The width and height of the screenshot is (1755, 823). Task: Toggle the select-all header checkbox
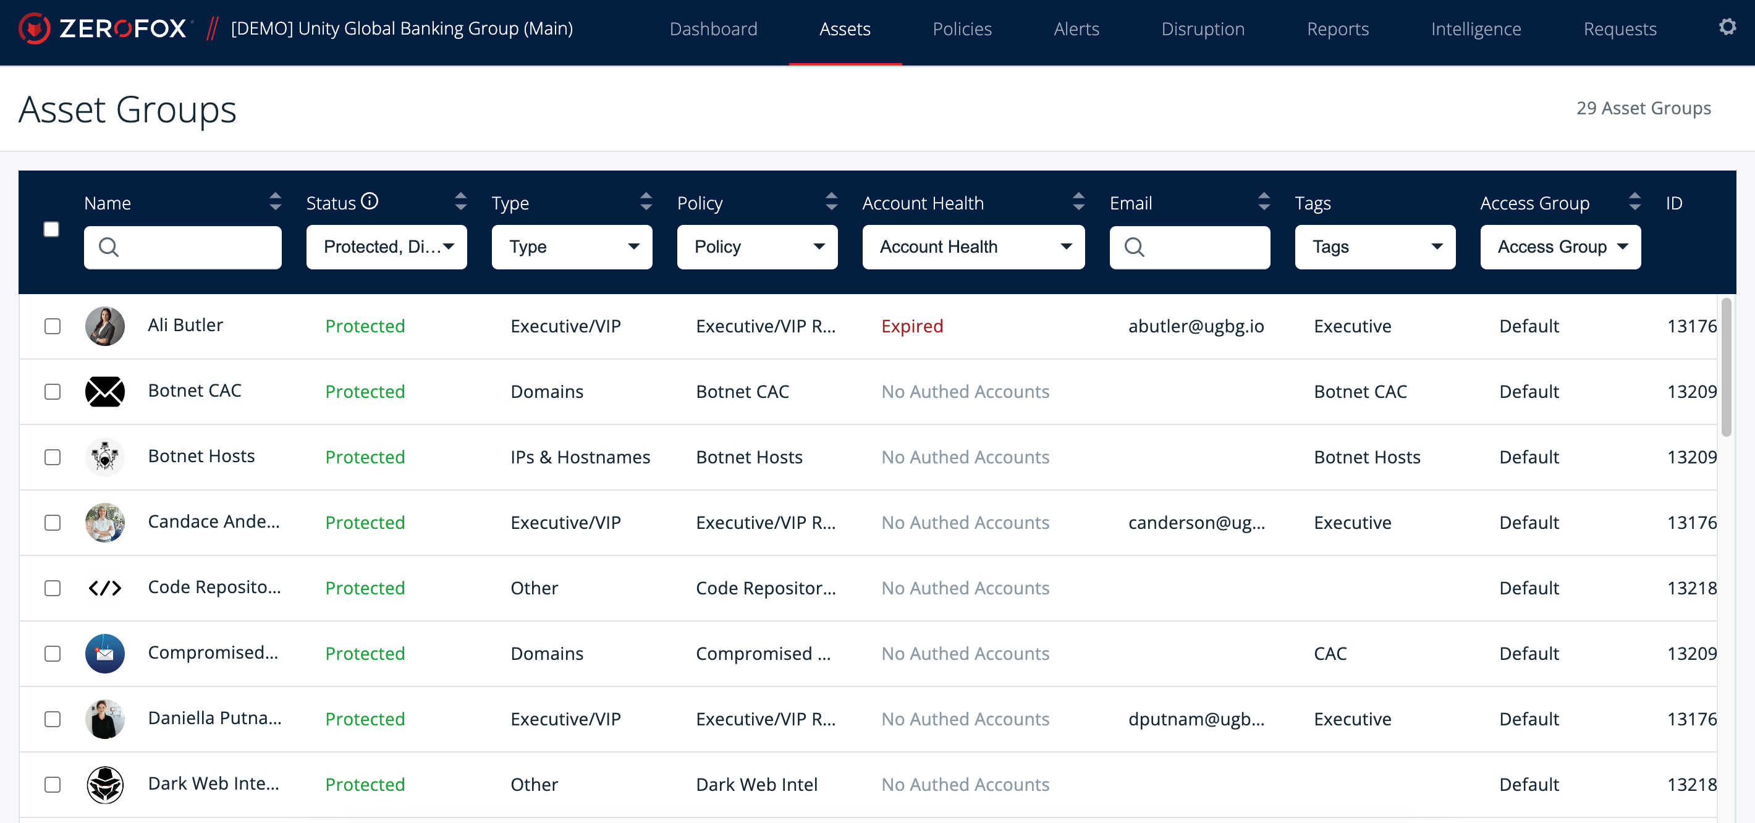click(x=51, y=229)
